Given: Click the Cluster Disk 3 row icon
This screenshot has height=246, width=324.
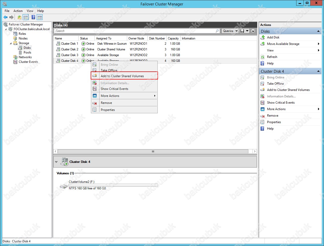Looking at the screenshot, I should point(58,55).
